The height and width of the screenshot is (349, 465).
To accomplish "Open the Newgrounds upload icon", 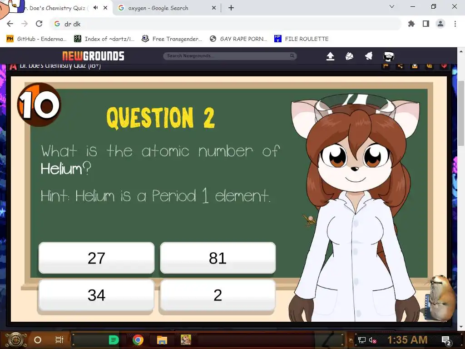I will click(331, 56).
